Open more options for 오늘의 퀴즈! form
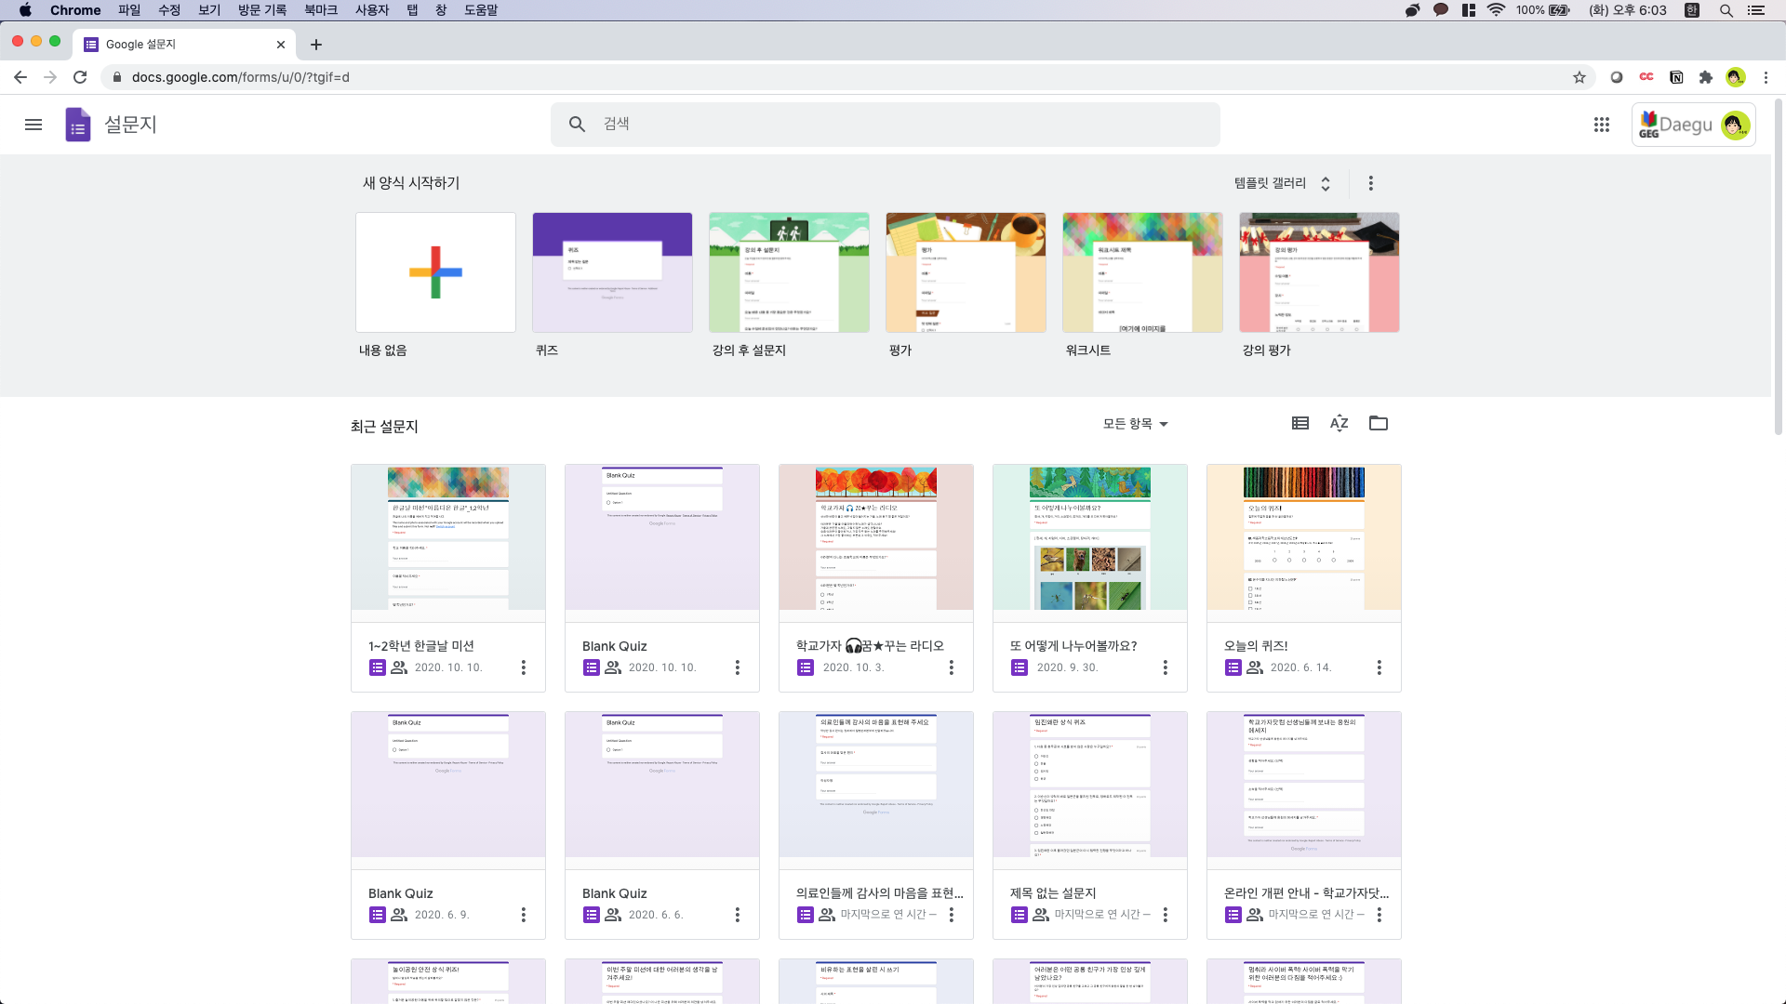 coord(1379,667)
